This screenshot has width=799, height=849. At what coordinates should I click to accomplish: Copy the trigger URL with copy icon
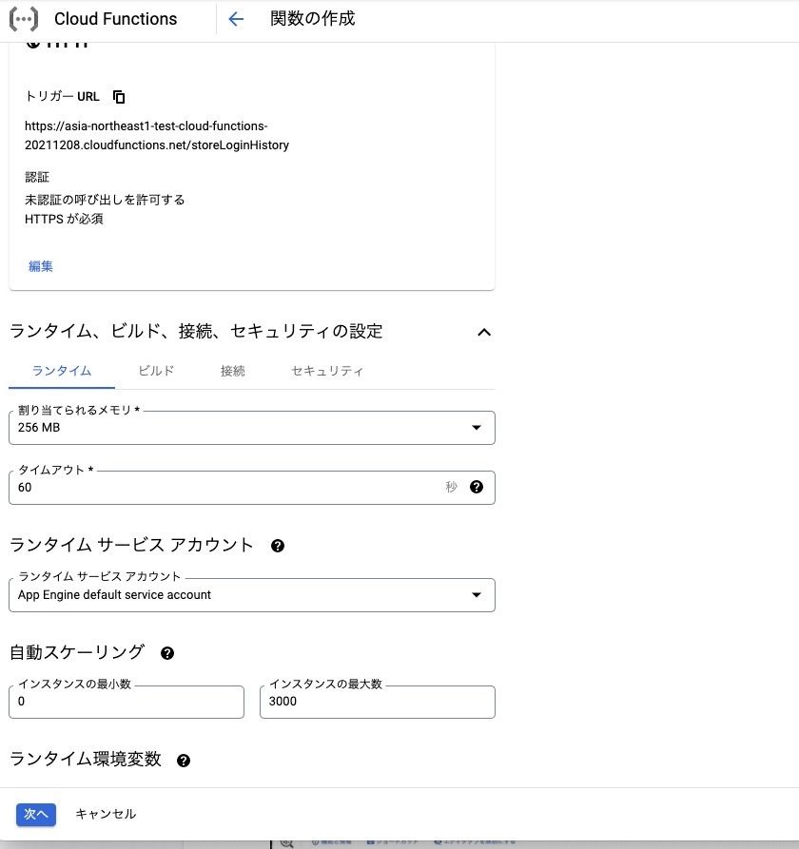pos(119,97)
